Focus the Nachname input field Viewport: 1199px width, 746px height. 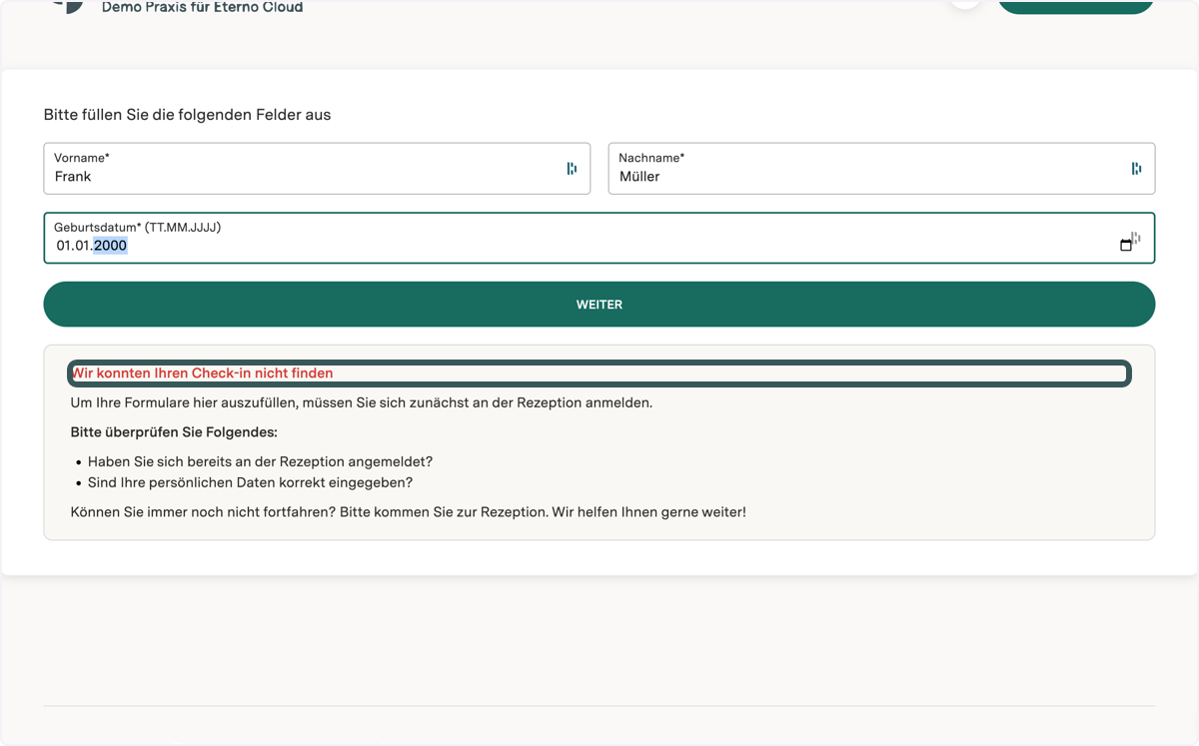click(881, 169)
